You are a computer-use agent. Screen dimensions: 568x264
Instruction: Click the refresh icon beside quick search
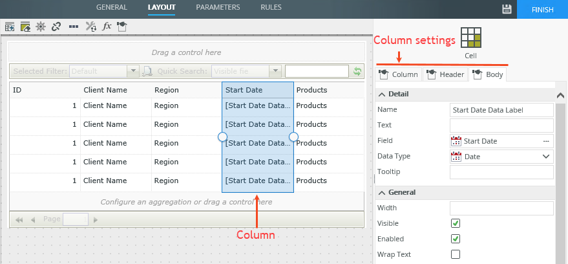point(357,71)
